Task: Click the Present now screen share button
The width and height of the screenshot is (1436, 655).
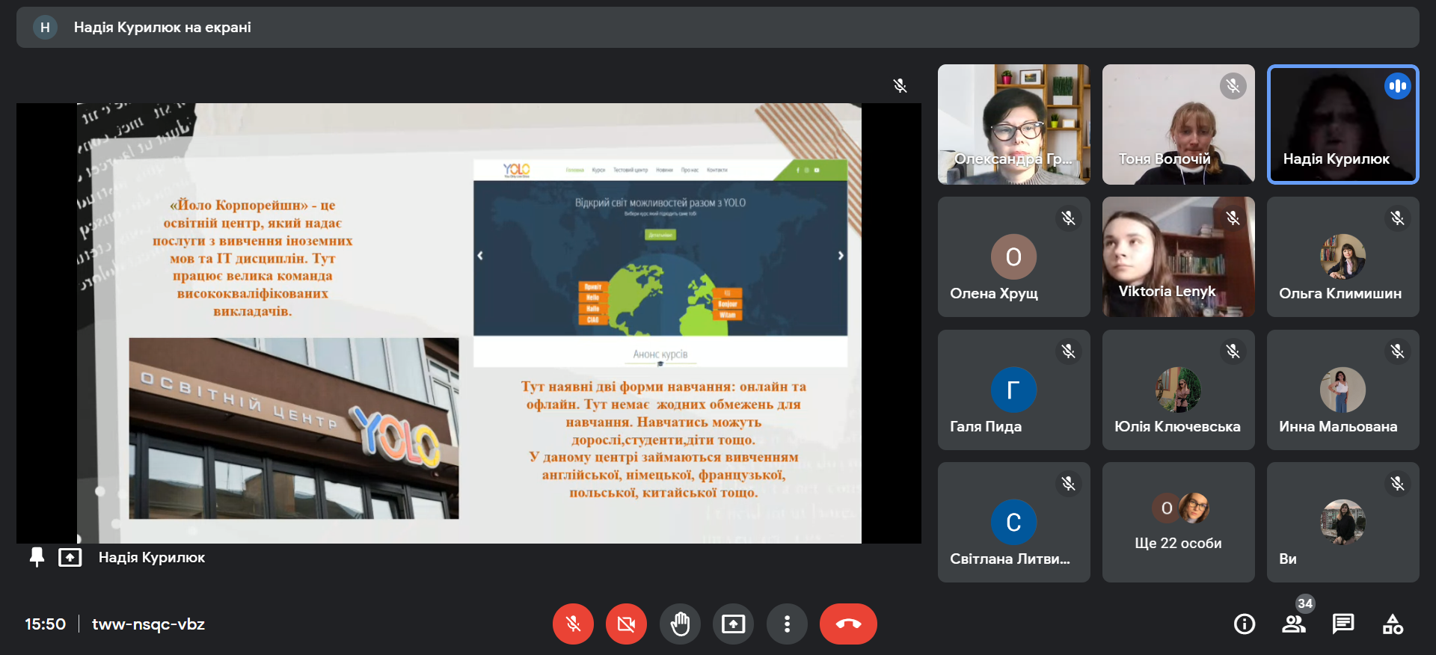Action: pos(733,624)
